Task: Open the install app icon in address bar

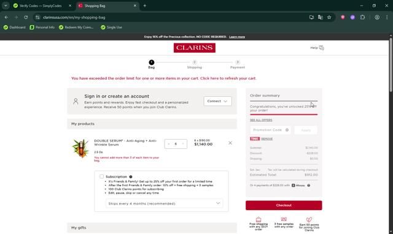Action: click(311, 17)
